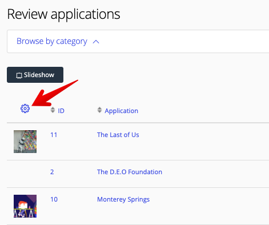The image size is (269, 225).
Task: Open the column settings gear icon
Action: pos(25,109)
